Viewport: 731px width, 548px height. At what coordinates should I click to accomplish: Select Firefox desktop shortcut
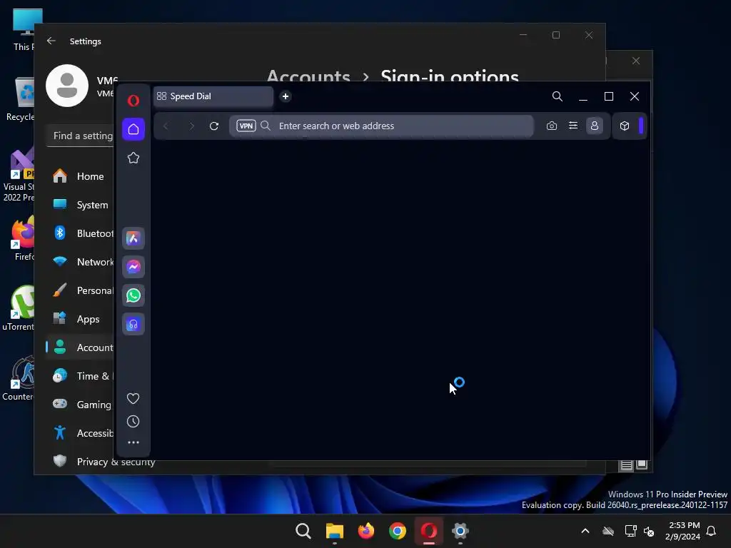coord(24,240)
